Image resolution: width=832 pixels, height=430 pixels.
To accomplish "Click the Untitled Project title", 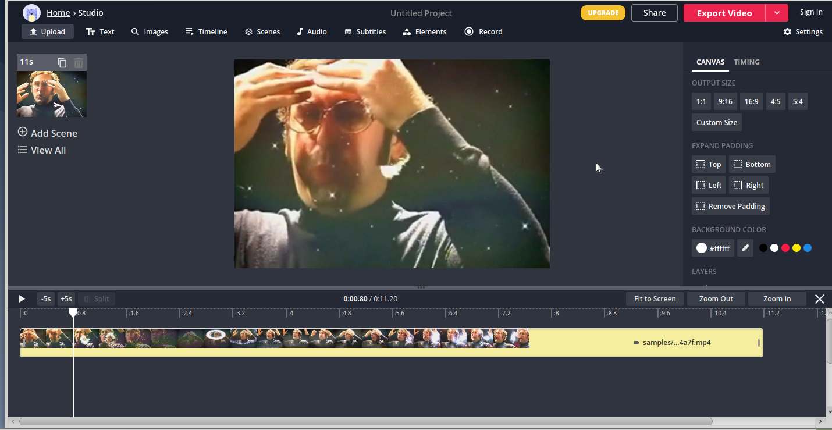I will [x=421, y=13].
